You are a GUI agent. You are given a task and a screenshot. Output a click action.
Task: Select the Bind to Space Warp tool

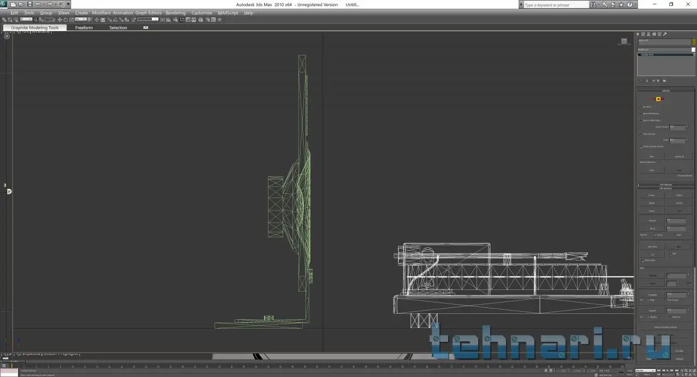[x=15, y=20]
